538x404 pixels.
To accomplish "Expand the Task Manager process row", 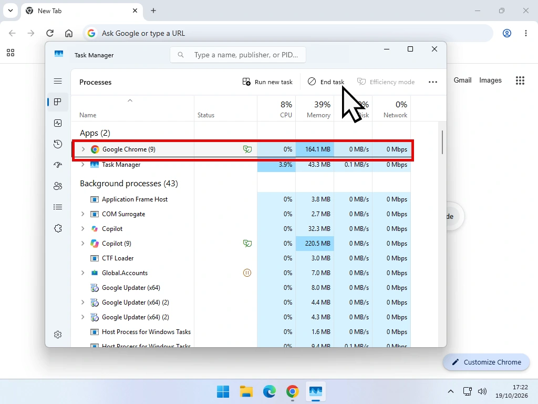I will click(x=82, y=165).
